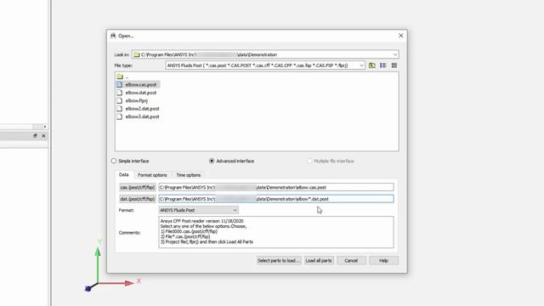Choose the Advanced interface radio button
The image size is (544, 306).
point(212,161)
